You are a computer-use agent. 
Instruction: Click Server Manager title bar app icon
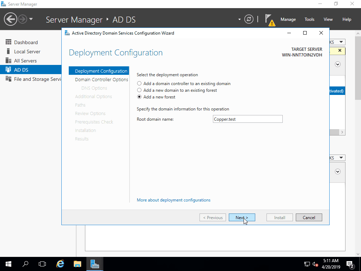tap(4, 4)
